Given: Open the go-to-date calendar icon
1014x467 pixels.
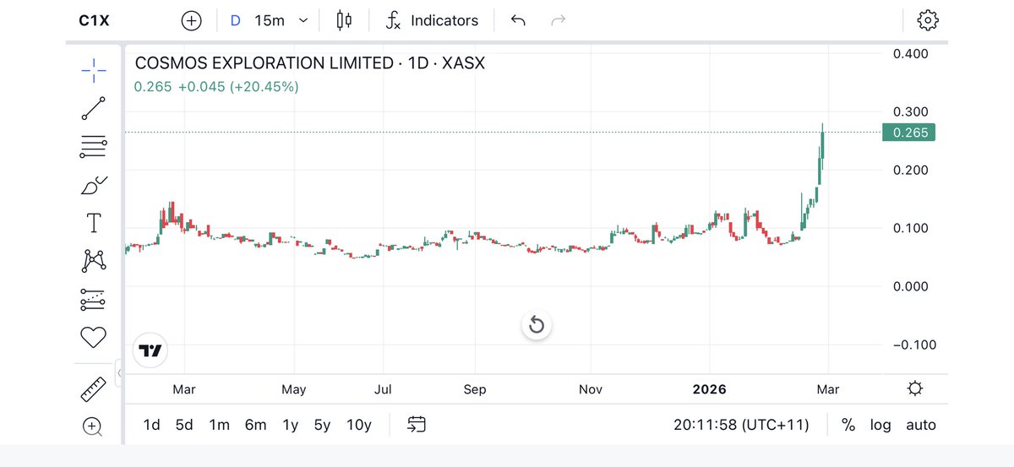Looking at the screenshot, I should click(416, 425).
